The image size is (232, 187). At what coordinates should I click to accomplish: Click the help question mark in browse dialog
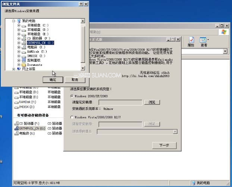coord(81,4)
